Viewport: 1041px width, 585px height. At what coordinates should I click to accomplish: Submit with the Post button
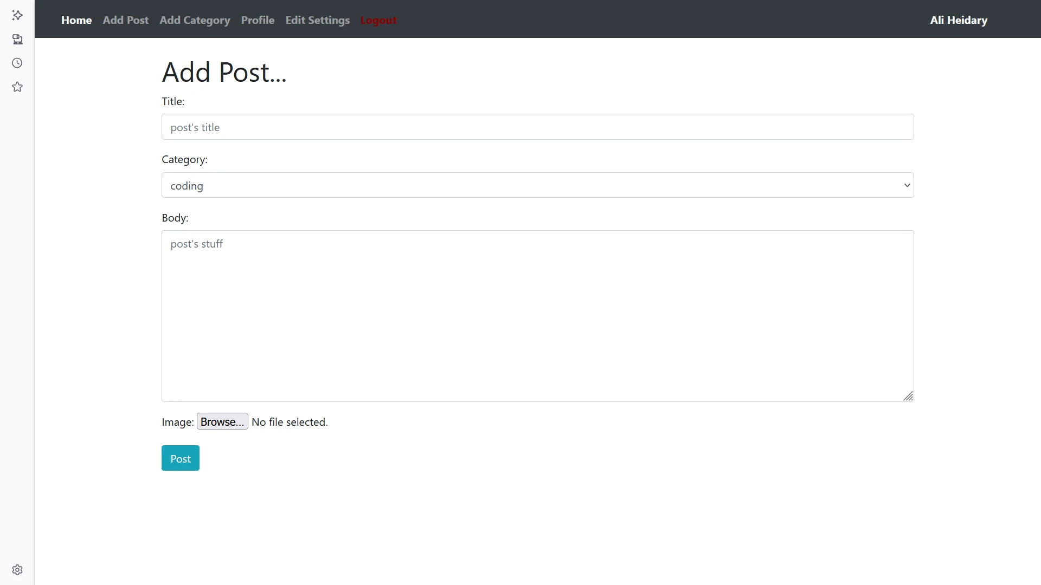click(181, 458)
